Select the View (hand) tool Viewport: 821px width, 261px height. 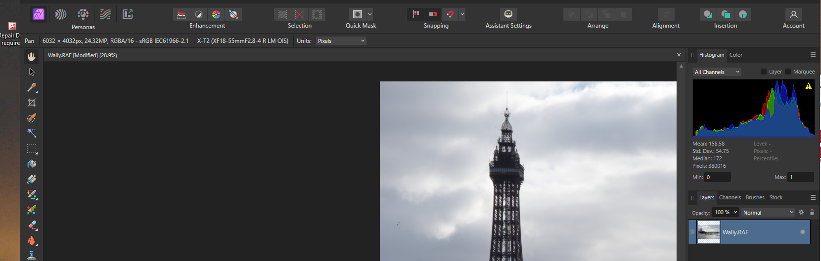coord(32,57)
